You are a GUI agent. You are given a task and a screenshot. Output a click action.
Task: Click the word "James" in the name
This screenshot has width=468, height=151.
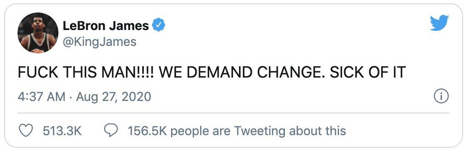pyautogui.click(x=128, y=26)
